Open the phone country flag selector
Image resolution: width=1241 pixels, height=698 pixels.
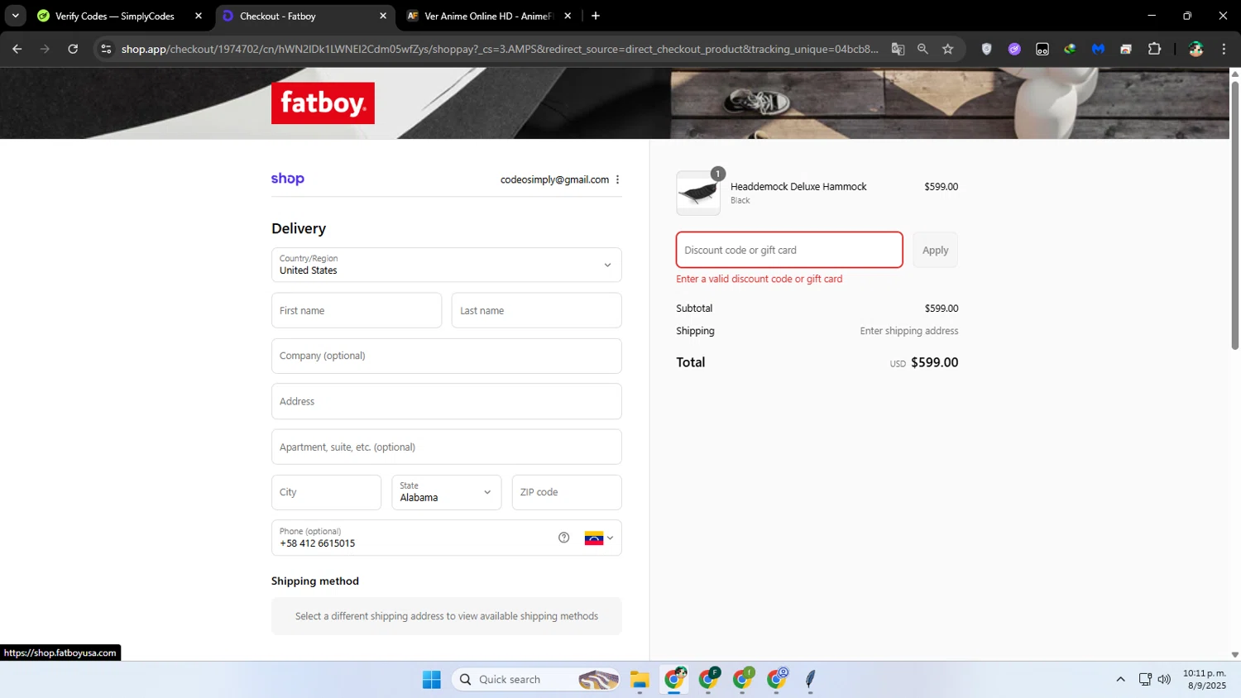[599, 538]
